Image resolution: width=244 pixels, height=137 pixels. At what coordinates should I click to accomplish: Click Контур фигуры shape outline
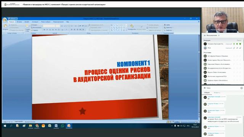(152, 27)
